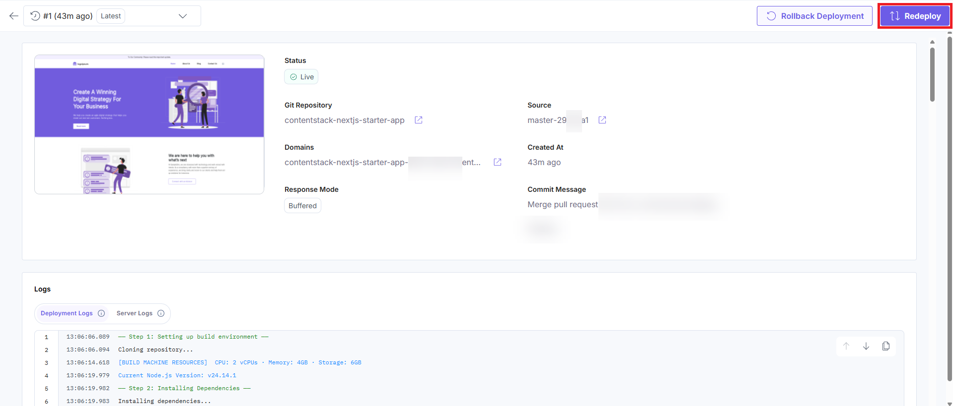Click the '43m ago' created time
This screenshot has height=406, width=953.
(x=544, y=162)
